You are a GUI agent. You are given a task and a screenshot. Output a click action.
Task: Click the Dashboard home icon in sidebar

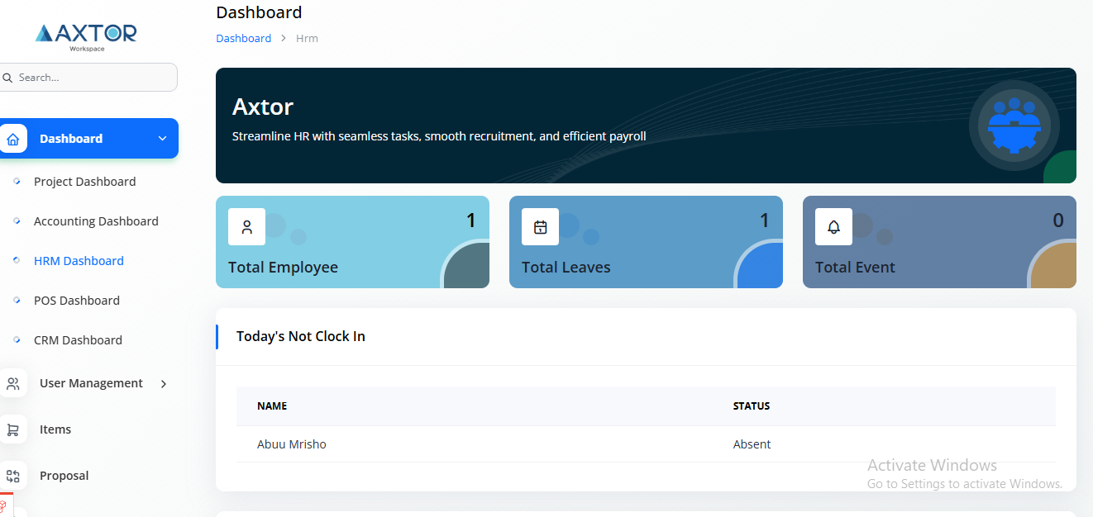coord(13,139)
